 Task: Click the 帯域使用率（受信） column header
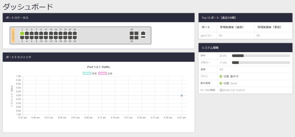coord(269,27)
